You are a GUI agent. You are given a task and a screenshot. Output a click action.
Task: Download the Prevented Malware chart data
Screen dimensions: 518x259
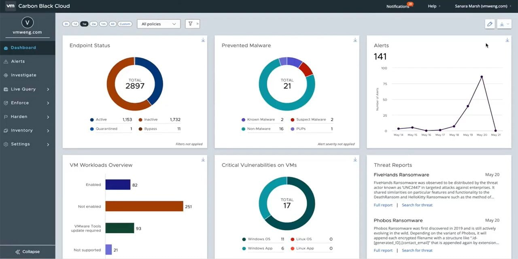[x=355, y=40]
